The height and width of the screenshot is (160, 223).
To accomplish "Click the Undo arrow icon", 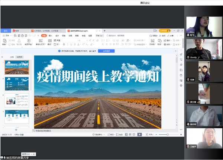I will 30,35.
